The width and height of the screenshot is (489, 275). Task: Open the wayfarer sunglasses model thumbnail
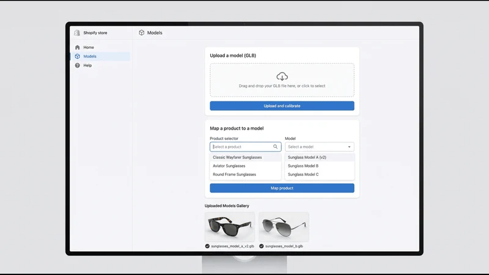(x=230, y=227)
